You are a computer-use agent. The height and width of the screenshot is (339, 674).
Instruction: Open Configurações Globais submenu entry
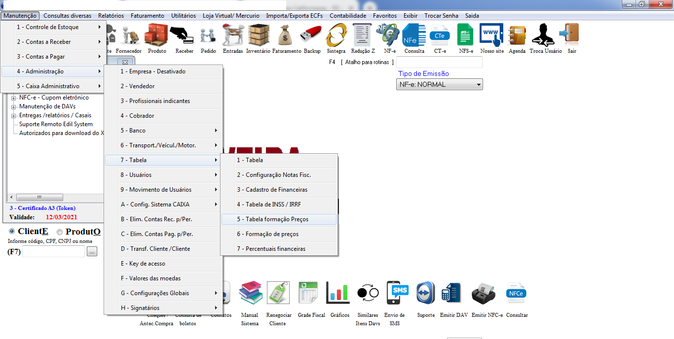(163, 293)
